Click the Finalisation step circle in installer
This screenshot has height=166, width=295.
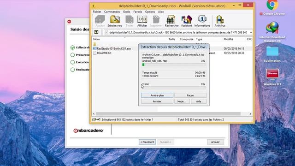click(x=73, y=70)
